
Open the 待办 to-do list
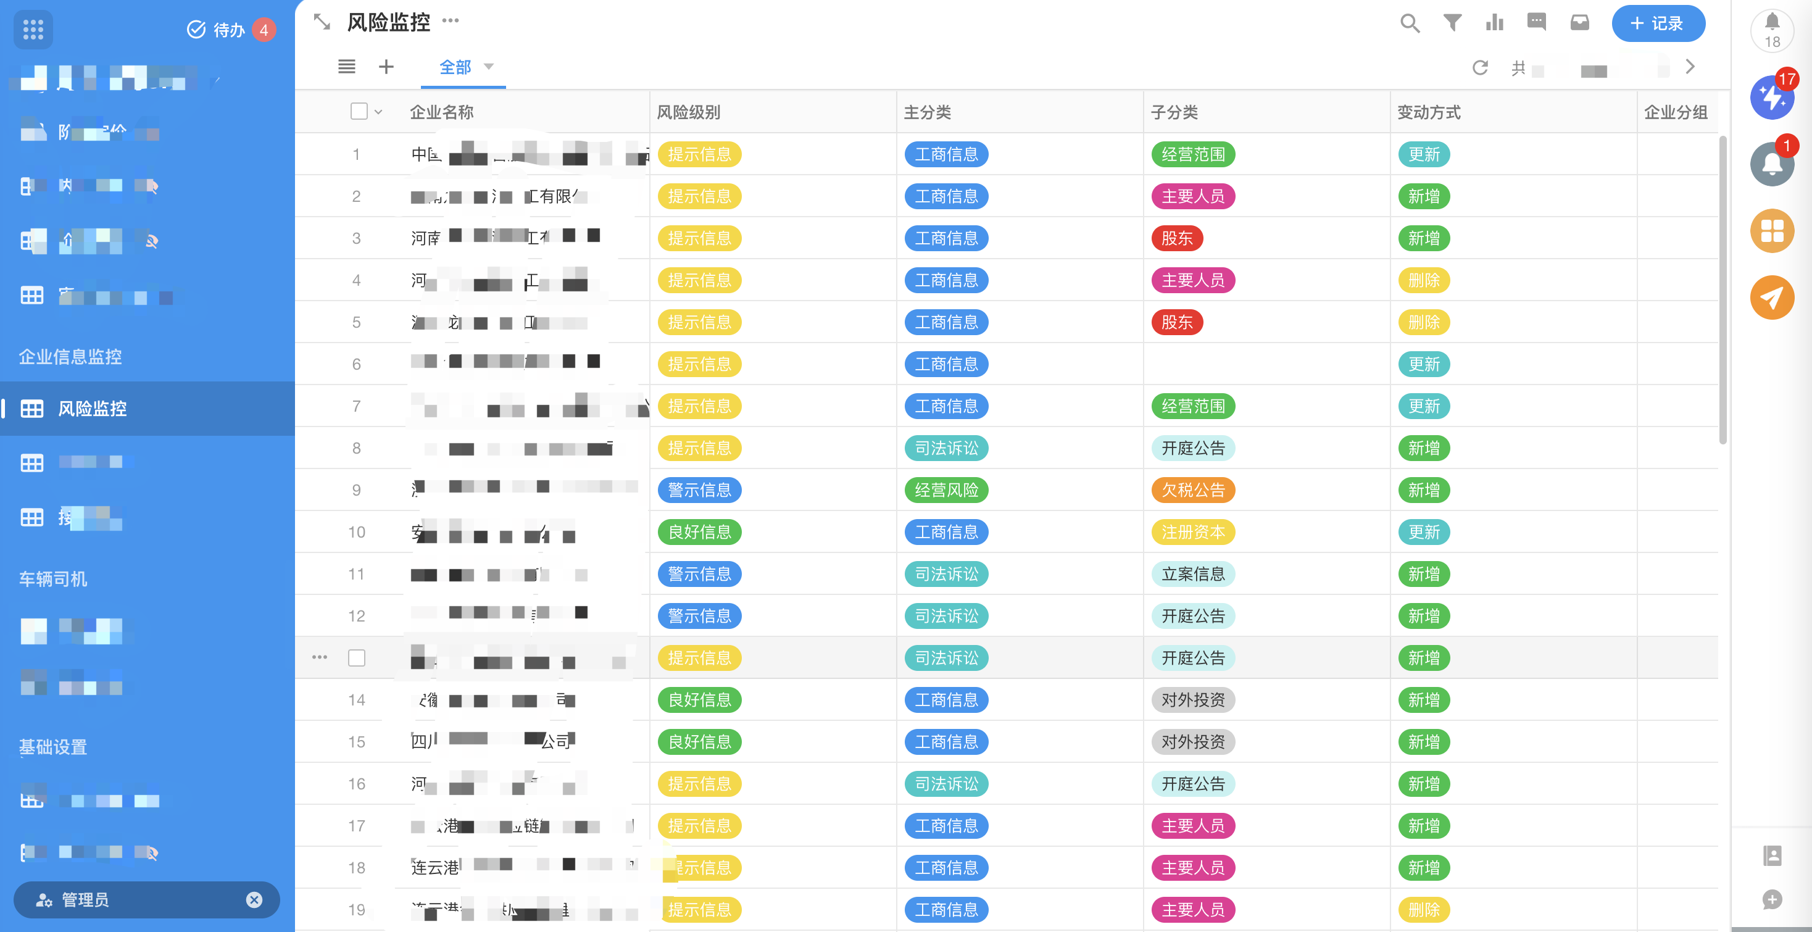[230, 30]
